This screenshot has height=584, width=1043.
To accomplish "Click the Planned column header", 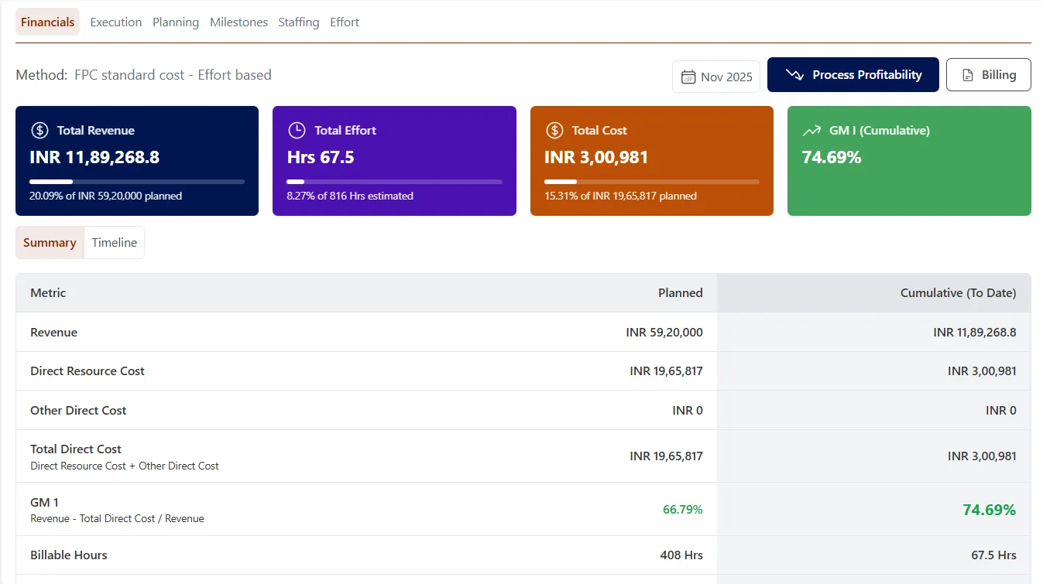I will (681, 292).
